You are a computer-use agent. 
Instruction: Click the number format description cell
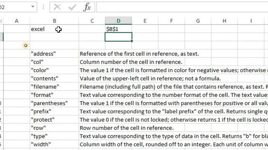pyautogui.click(x=174, y=95)
